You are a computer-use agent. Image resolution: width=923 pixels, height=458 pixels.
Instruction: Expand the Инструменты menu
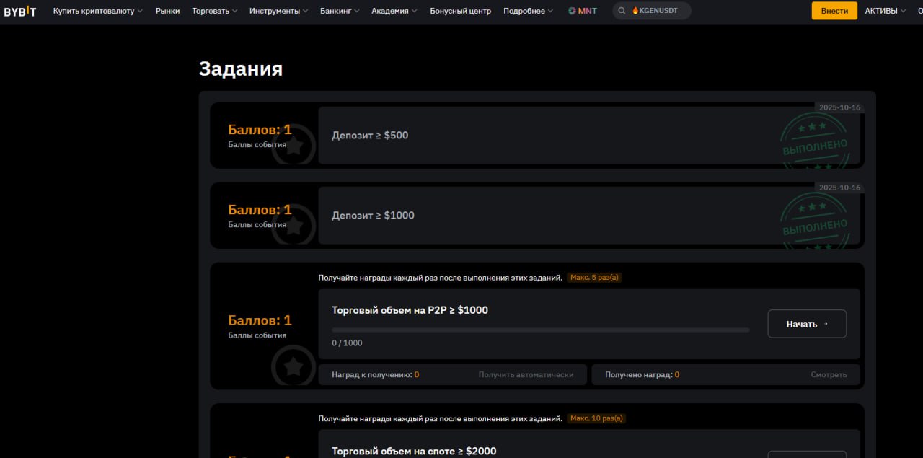275,11
